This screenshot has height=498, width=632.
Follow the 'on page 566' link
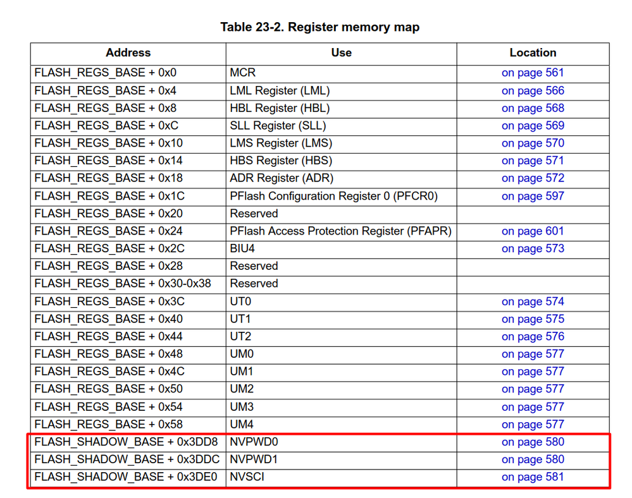(x=533, y=90)
